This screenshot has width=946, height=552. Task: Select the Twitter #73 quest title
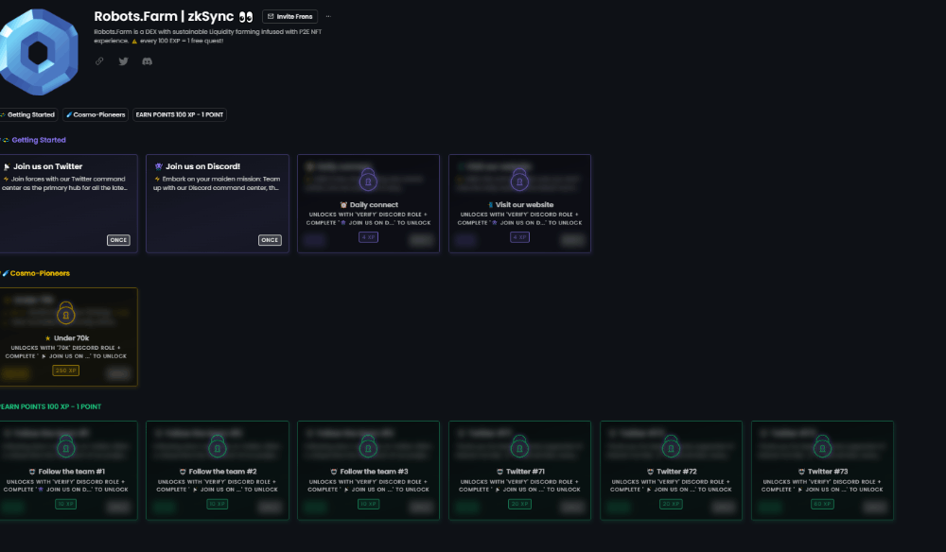pyautogui.click(x=828, y=472)
